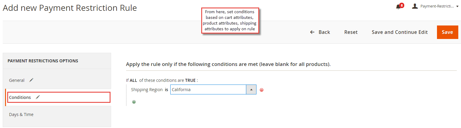461x128 pixels.
Task: Open the notifications bell icon
Action: pos(398,7)
